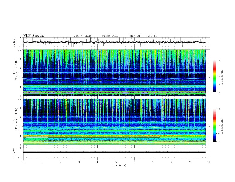Click the "-7" tick on upper color bar

[219, 92]
